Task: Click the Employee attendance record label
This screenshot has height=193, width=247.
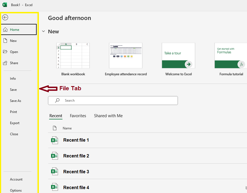Action: 126,74
